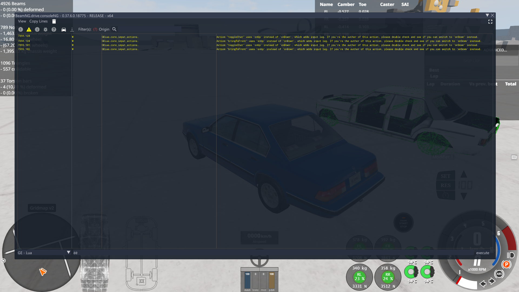
Task: Click the fullscreen expand console icon
Action: tap(490, 22)
